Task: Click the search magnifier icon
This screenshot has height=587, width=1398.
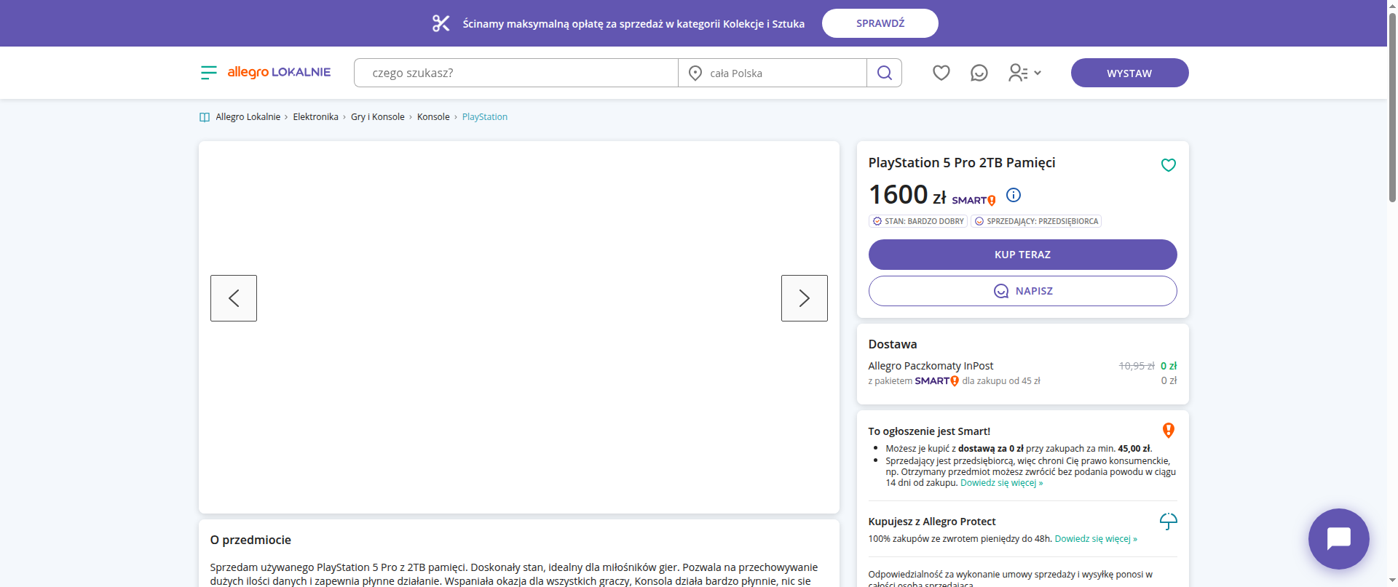Action: (x=885, y=73)
